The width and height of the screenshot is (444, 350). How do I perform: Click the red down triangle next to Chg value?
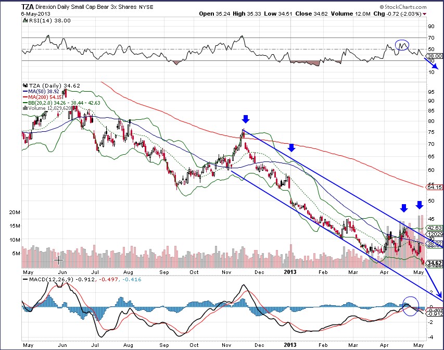point(425,15)
